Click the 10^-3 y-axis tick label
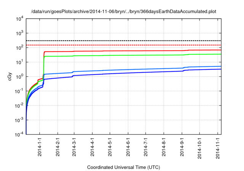Viewport: 244px width, 171px height. [19, 120]
